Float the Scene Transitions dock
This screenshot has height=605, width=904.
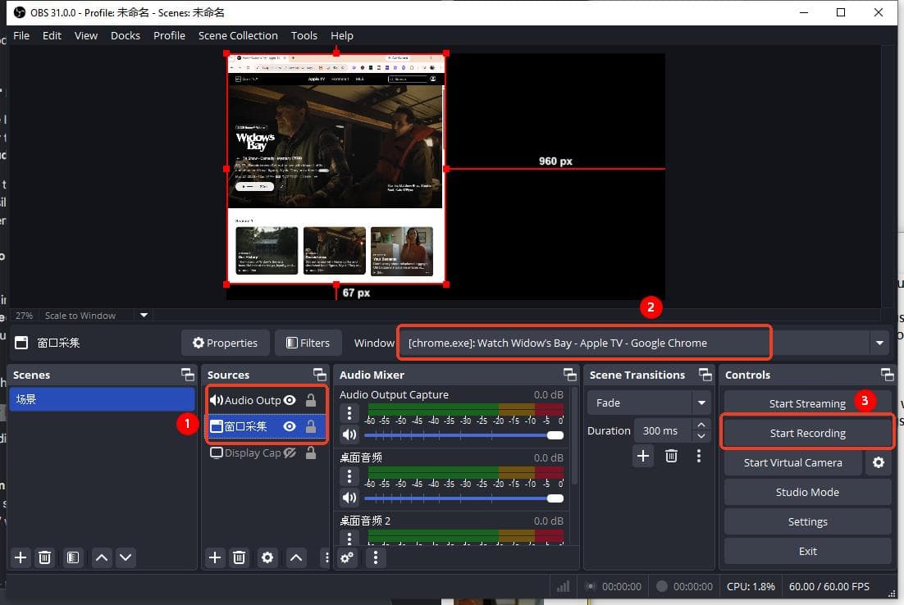point(705,375)
